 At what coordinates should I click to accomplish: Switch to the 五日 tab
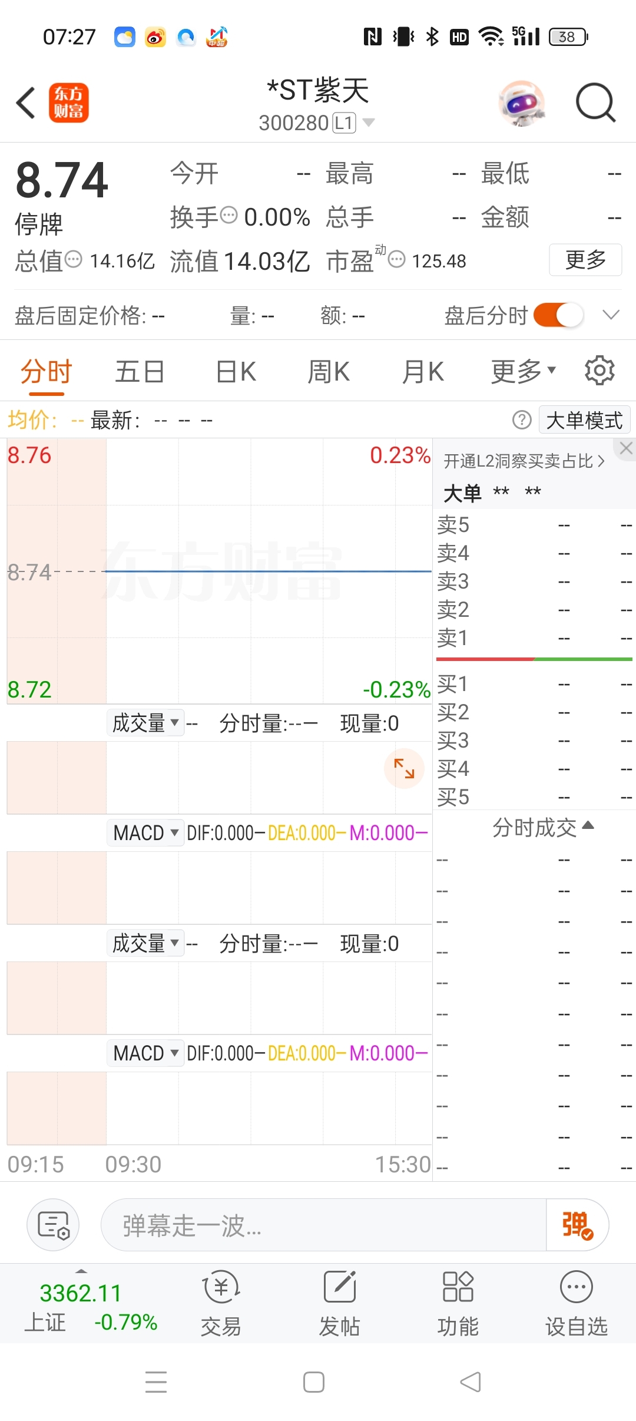pyautogui.click(x=140, y=372)
